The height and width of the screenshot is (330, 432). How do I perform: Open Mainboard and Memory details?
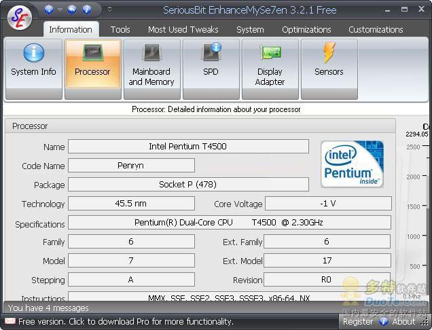(x=151, y=69)
